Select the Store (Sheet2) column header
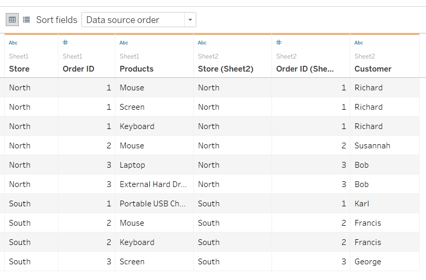The width and height of the screenshot is (426, 280). (226, 69)
